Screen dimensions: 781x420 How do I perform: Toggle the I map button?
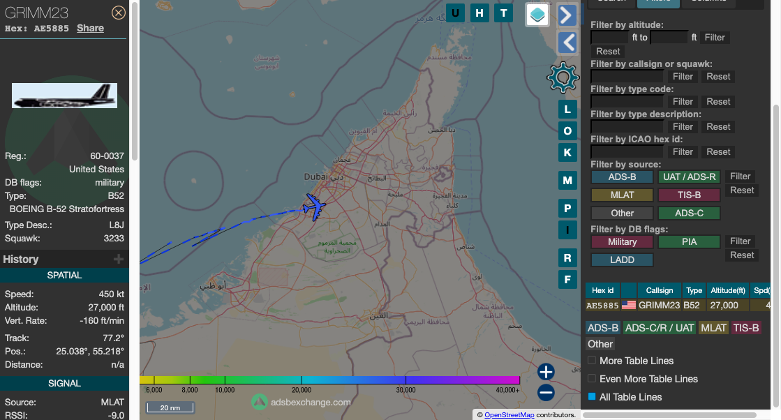point(567,230)
